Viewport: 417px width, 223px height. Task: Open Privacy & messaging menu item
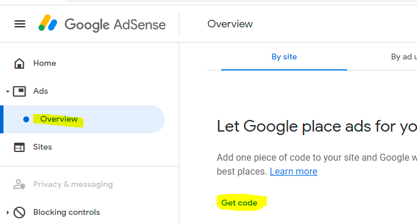point(73,184)
